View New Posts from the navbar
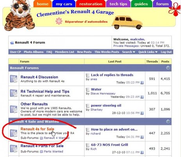The image size is (181, 157). [x=84, y=52]
